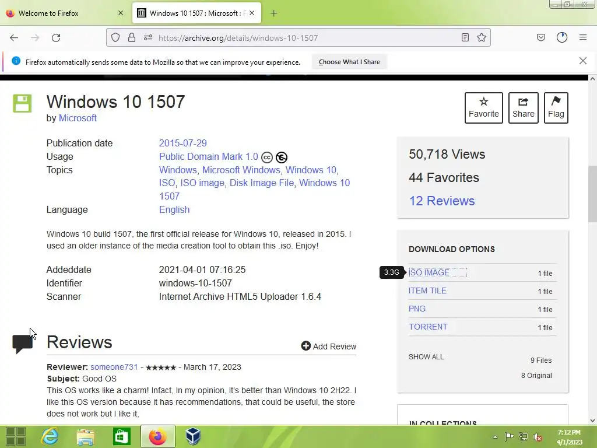Dismiss the Mozilla data notification bar
This screenshot has height=448, width=597.
coord(583,61)
